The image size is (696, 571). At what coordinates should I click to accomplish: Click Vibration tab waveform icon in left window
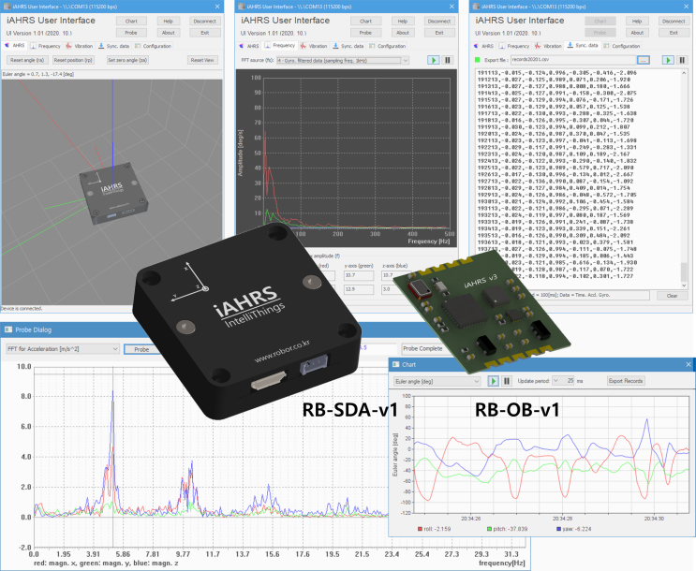point(68,46)
